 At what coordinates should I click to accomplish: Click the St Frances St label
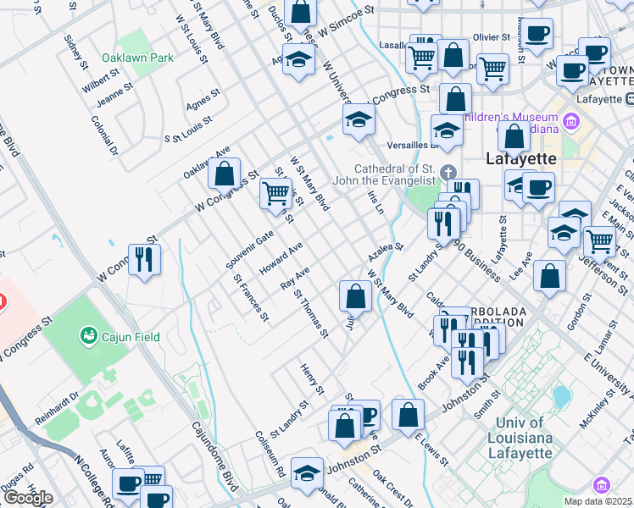click(251, 298)
